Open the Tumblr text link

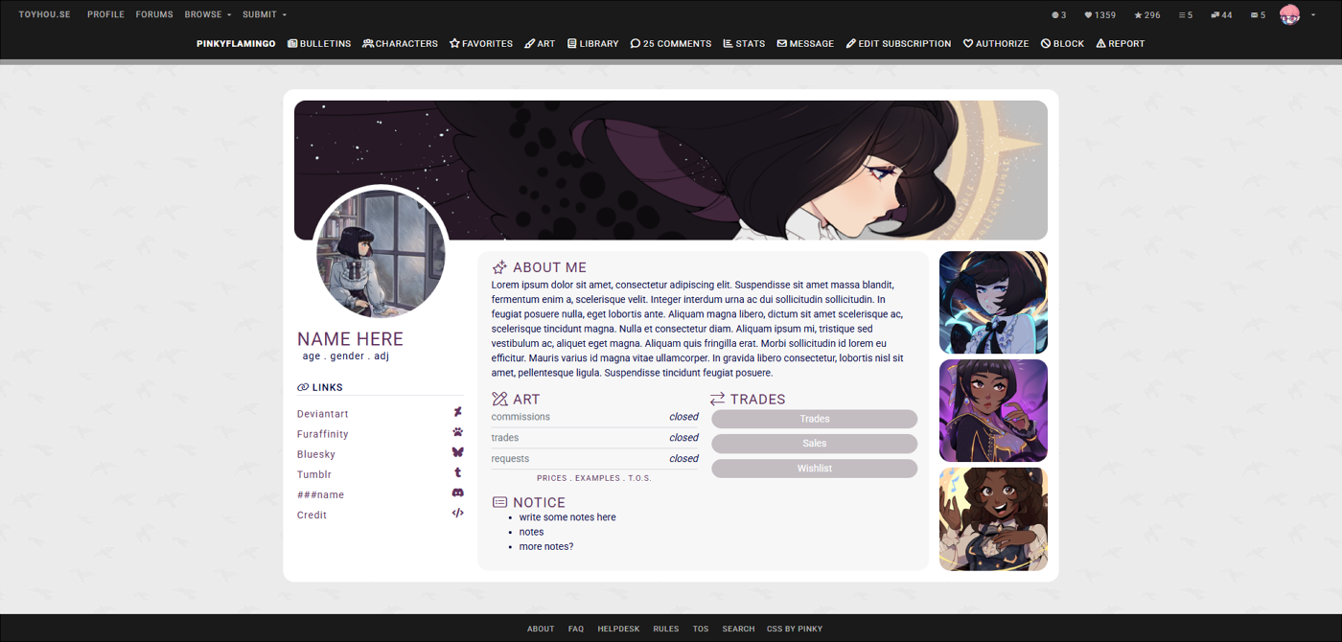pyautogui.click(x=314, y=474)
